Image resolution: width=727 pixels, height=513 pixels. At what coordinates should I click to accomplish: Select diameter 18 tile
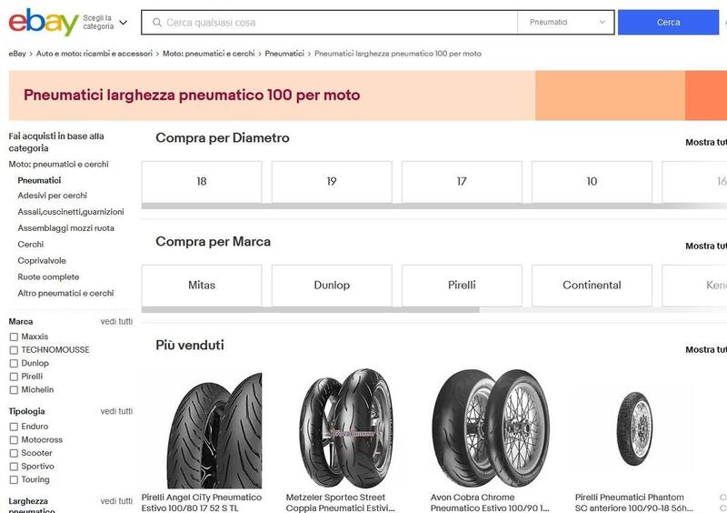(x=202, y=182)
